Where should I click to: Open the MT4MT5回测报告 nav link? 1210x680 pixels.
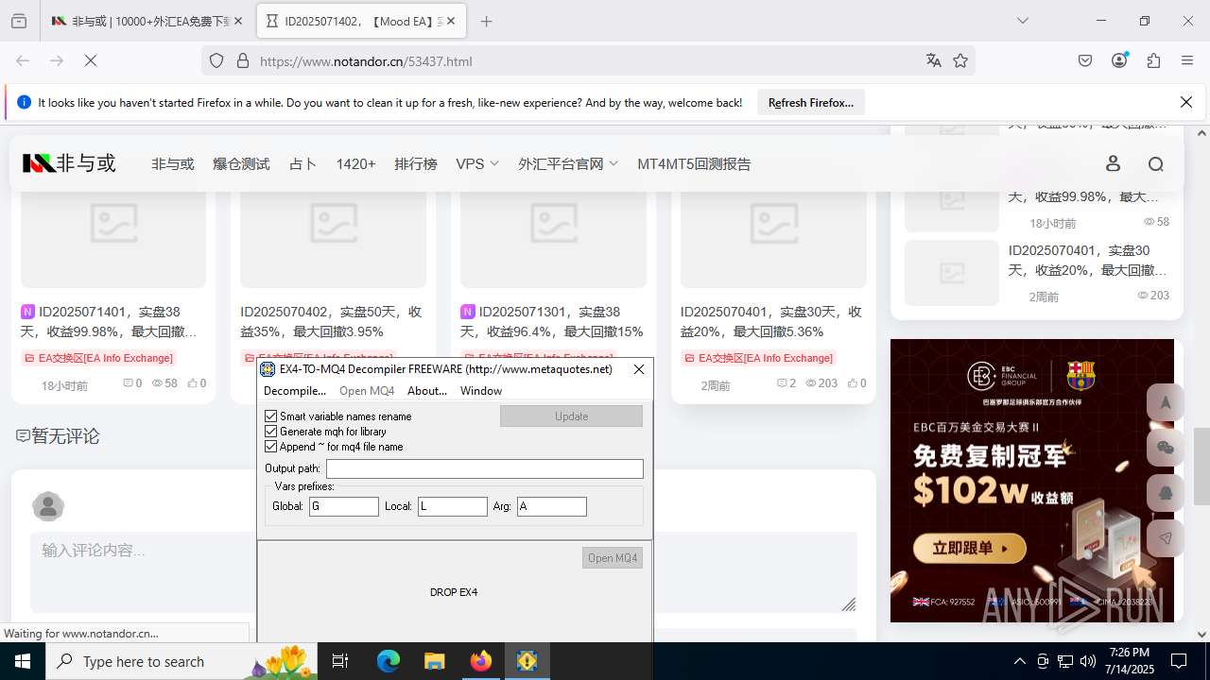coord(694,163)
